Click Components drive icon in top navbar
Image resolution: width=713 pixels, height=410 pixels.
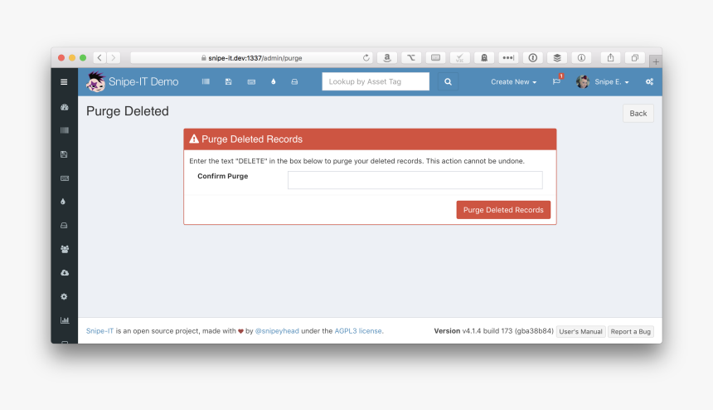[294, 81]
